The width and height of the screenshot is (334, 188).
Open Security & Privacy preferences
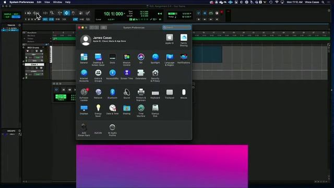tap(155, 75)
